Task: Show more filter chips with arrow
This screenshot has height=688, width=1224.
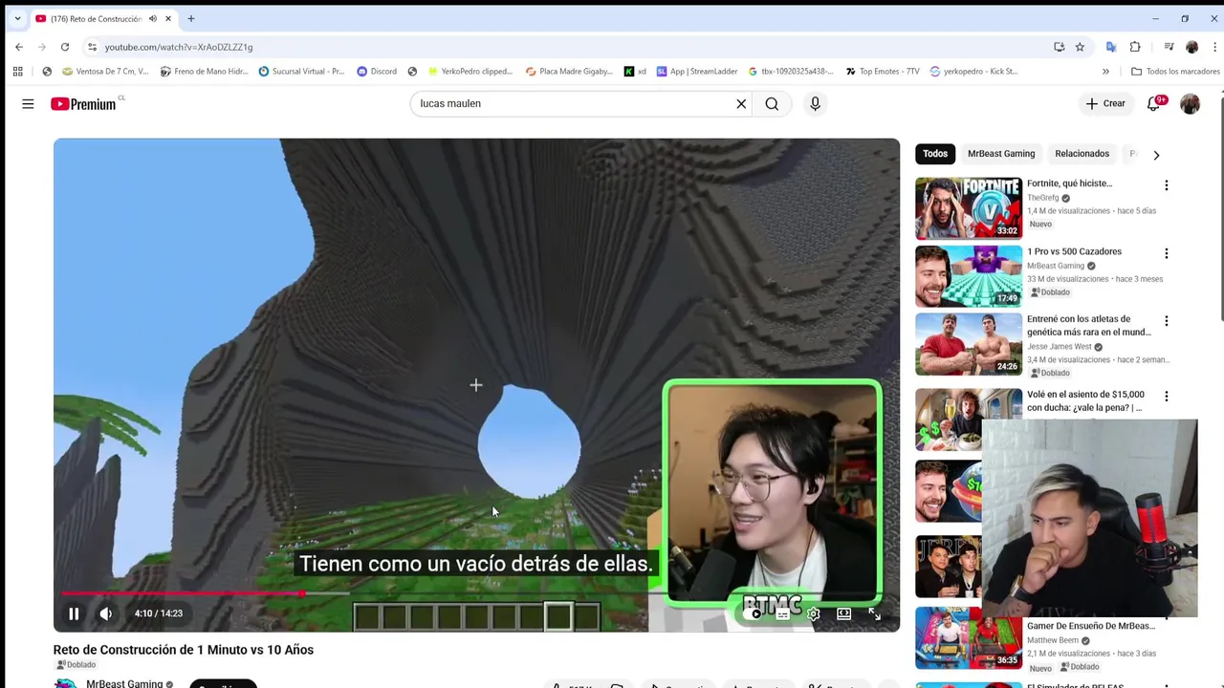Action: [1156, 155]
